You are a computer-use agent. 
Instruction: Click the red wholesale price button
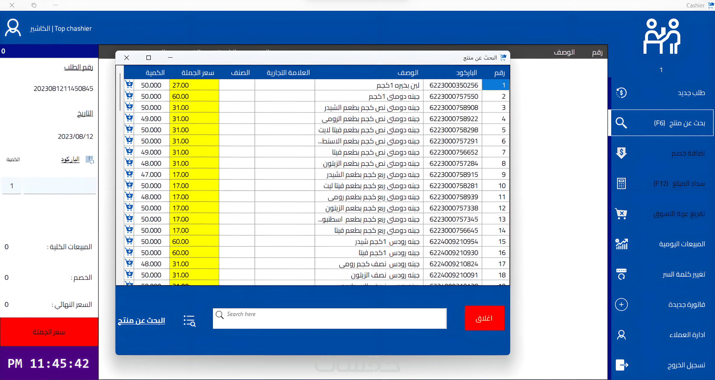coord(49,332)
